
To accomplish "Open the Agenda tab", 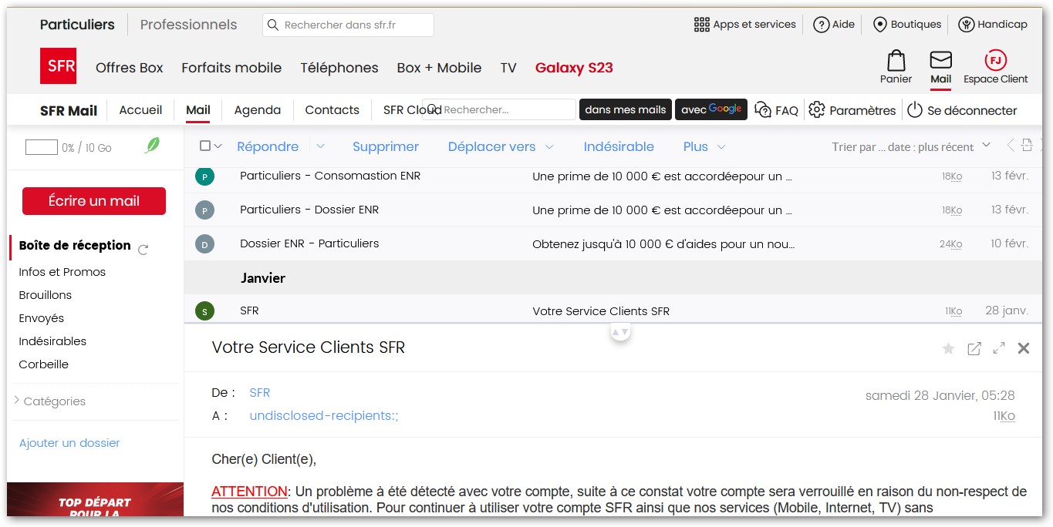I will click(x=257, y=109).
